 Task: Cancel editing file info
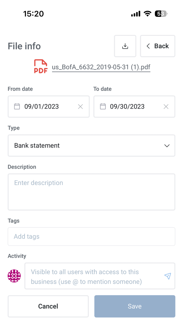coord(48,306)
